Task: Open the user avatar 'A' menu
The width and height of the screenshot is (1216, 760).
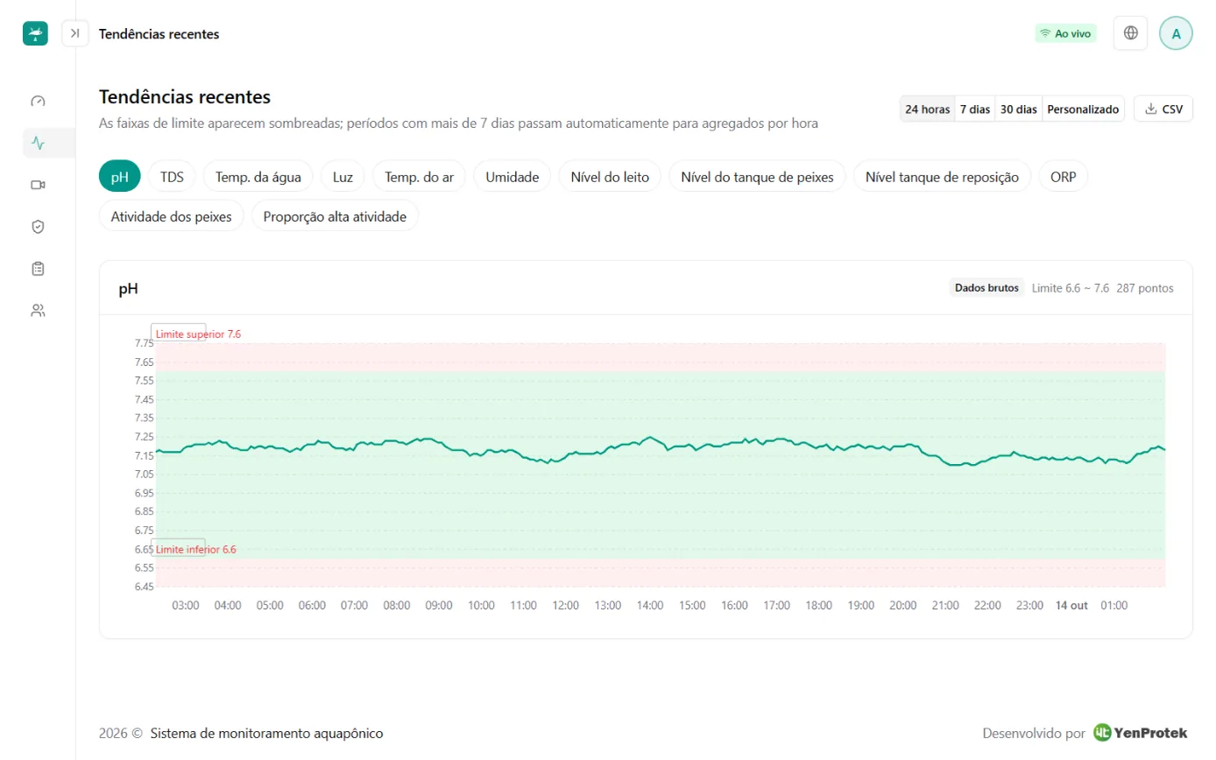Action: [x=1176, y=33]
